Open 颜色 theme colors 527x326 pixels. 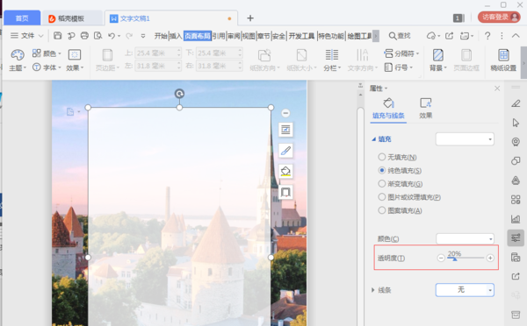coord(47,53)
